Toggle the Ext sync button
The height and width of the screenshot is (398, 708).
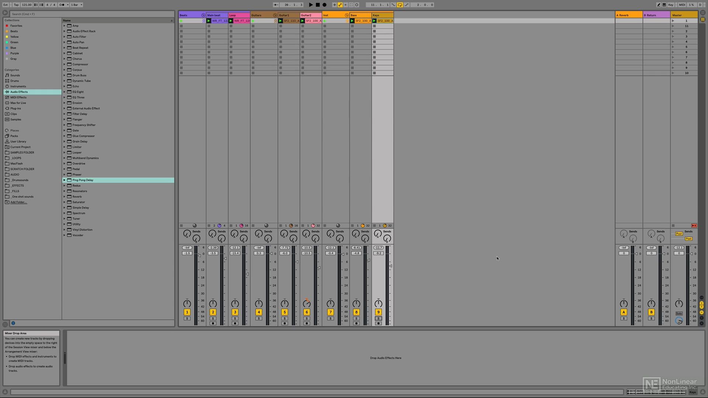[6, 5]
